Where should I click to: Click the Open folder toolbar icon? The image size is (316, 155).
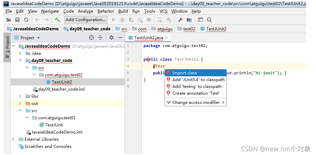coord(9,20)
